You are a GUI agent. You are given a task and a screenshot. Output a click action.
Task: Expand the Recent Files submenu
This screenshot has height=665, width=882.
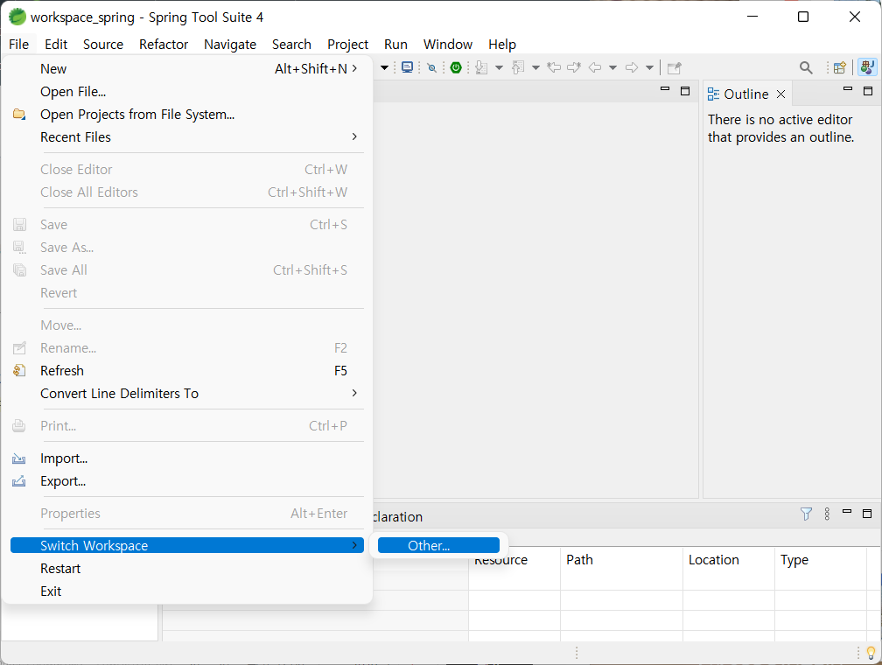tap(186, 136)
